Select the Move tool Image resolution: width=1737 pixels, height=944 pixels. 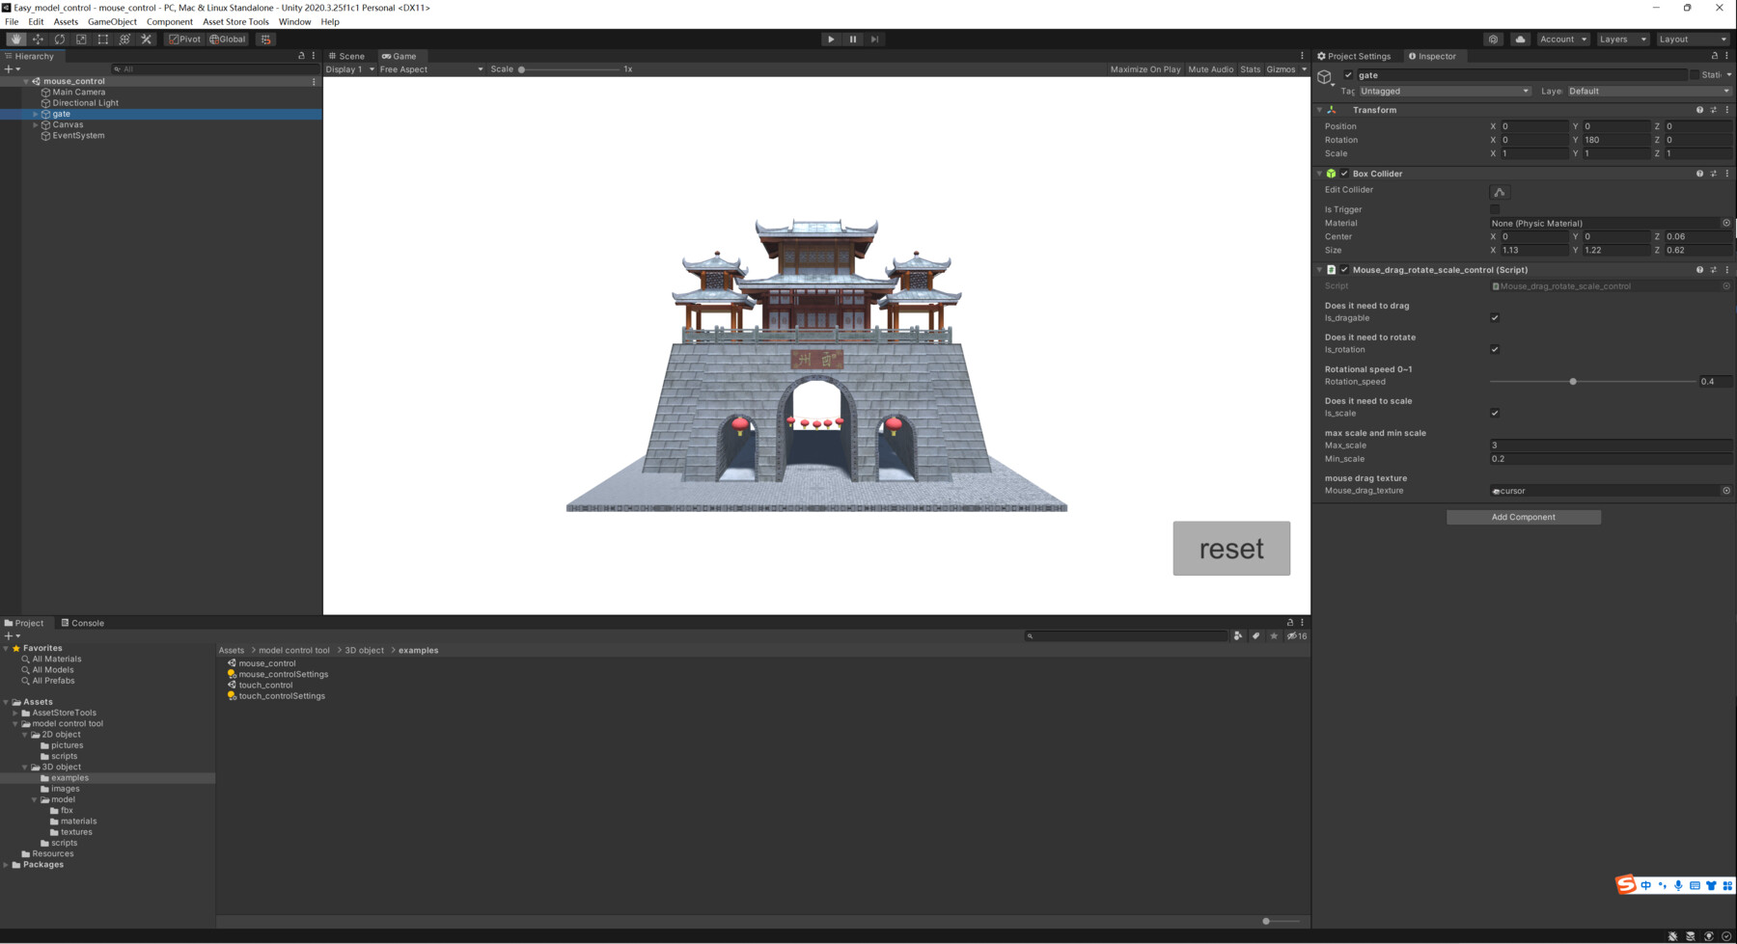pos(38,39)
